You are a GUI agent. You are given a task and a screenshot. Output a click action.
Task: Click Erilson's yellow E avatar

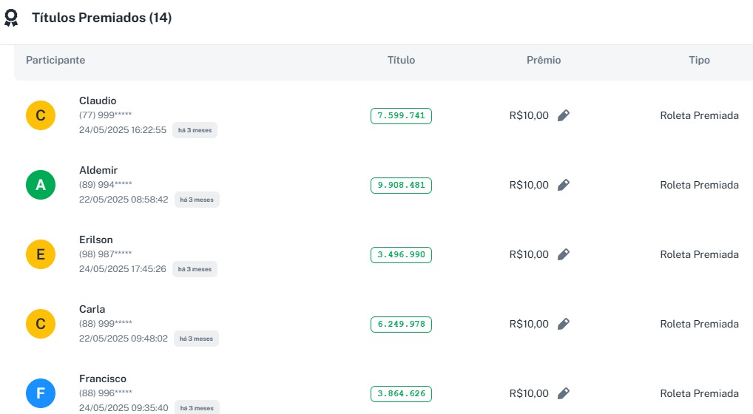(41, 254)
